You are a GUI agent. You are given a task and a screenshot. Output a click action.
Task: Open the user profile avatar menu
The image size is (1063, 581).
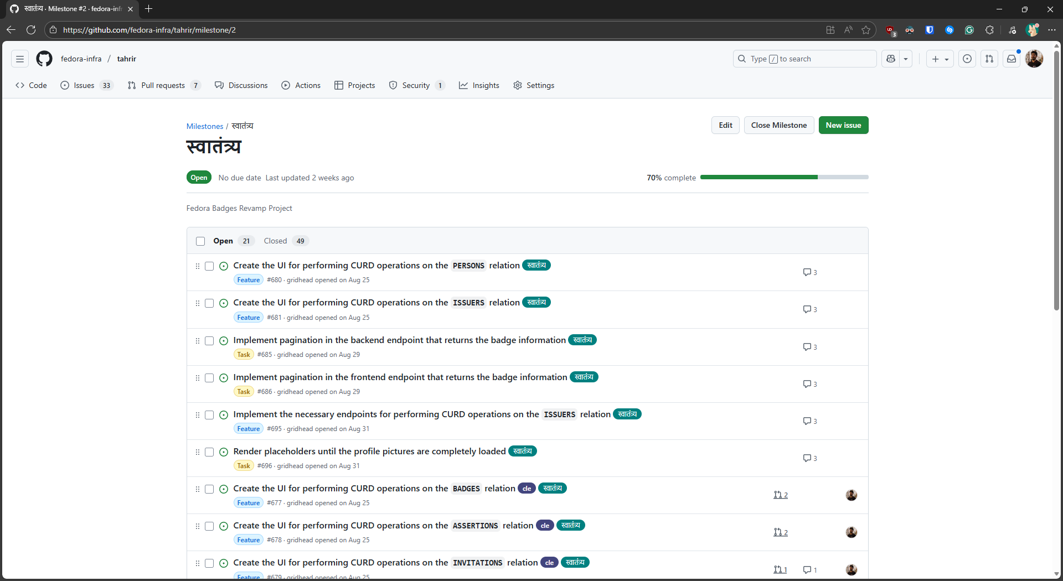(1034, 59)
